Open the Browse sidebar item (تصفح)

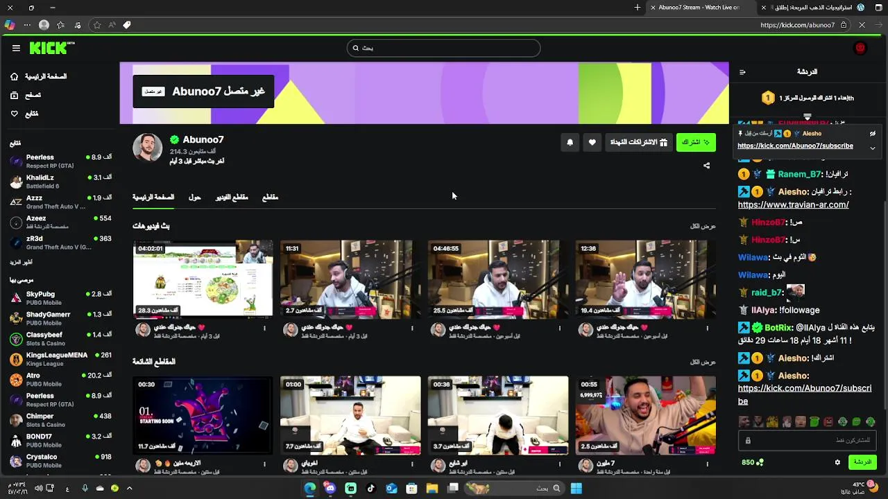(26, 95)
